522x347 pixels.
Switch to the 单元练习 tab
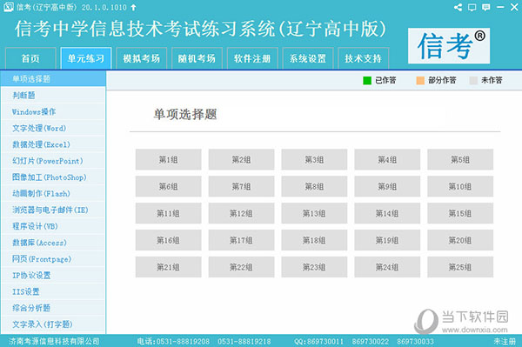coord(86,58)
